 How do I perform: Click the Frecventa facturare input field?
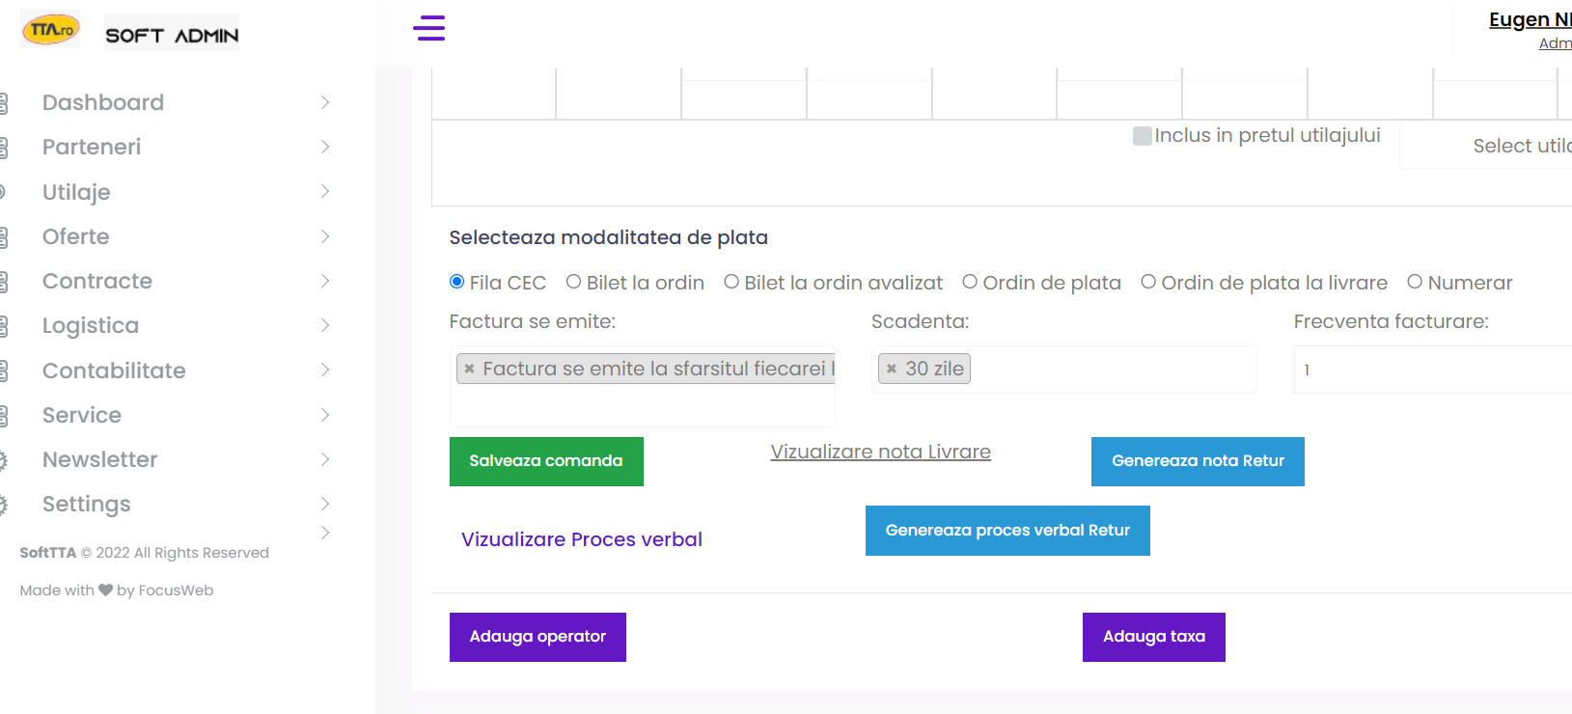(1433, 370)
